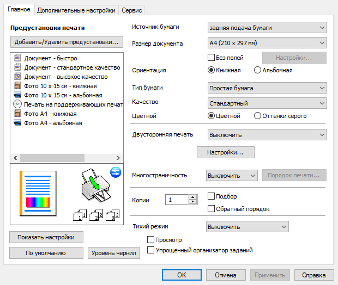Select 'Фото A4 - альбомная' preset text
The width and height of the screenshot is (338, 285).
[x=53, y=123]
